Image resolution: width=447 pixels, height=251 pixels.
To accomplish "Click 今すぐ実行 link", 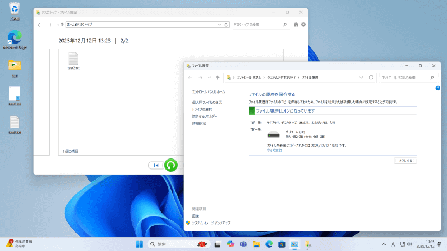I will tap(274, 150).
